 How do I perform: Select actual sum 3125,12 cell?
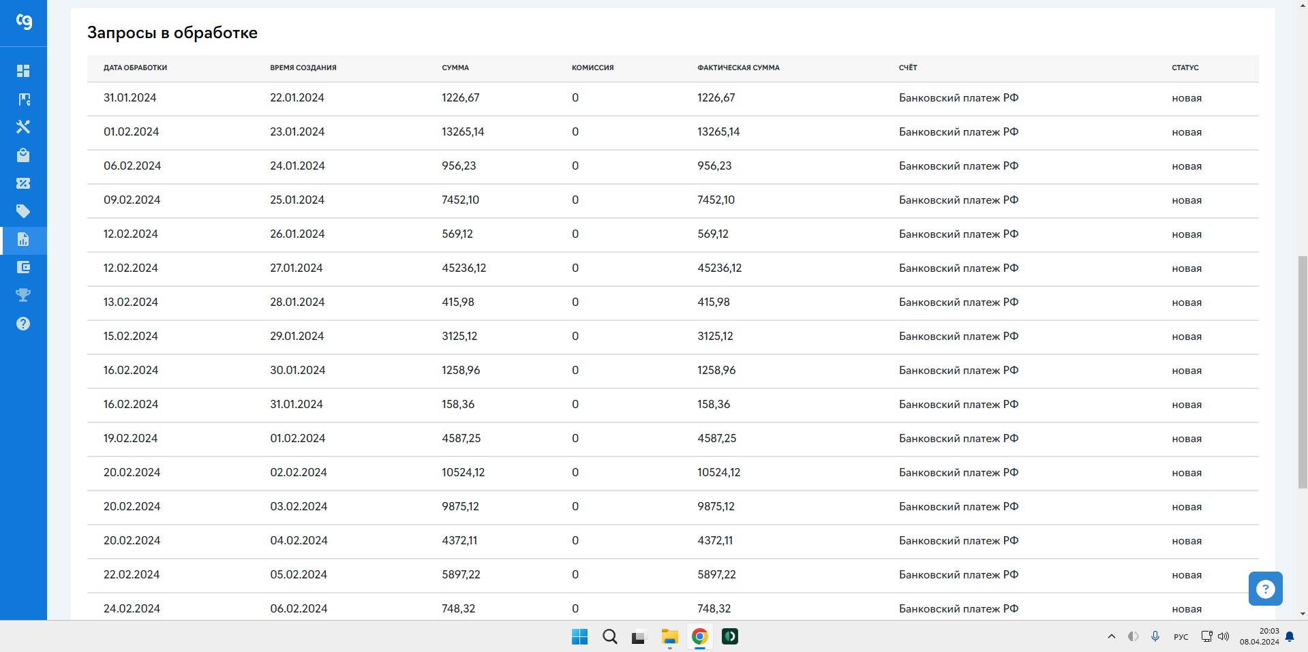tap(715, 336)
